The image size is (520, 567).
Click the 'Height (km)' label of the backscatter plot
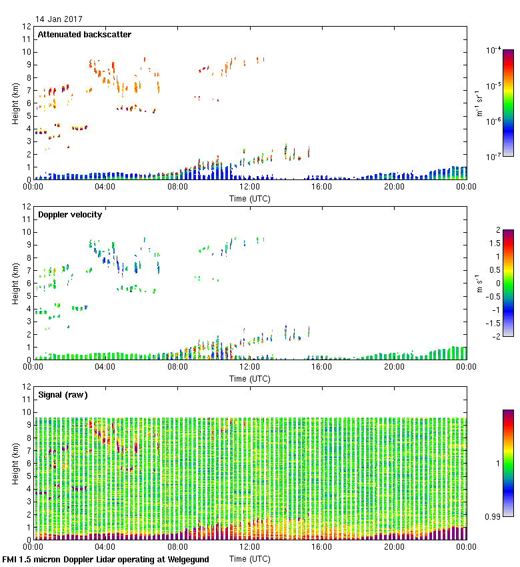15,103
